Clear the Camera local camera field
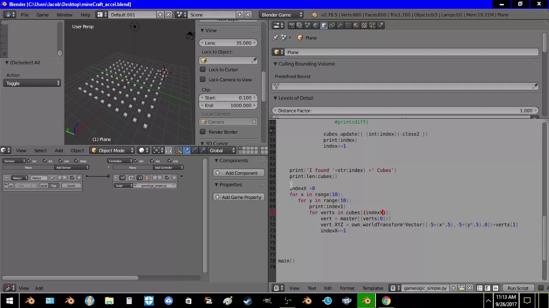Image resolution: width=549 pixels, height=308 pixels. click(253, 122)
